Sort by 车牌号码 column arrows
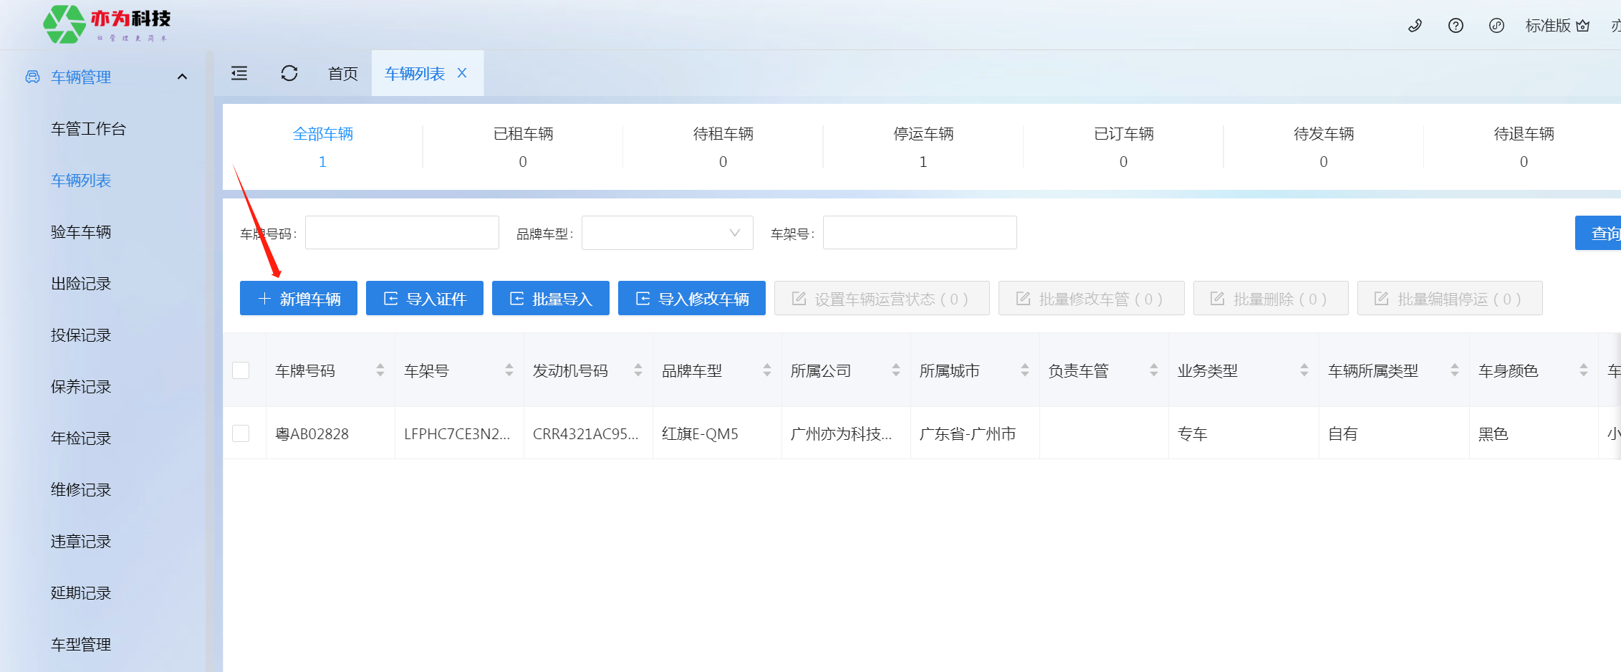The height and width of the screenshot is (672, 1621). click(x=380, y=370)
